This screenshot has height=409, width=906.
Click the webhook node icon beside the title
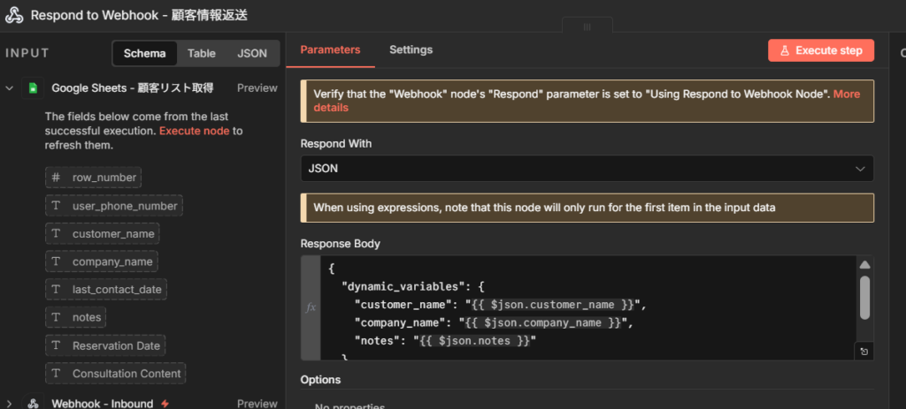click(14, 15)
